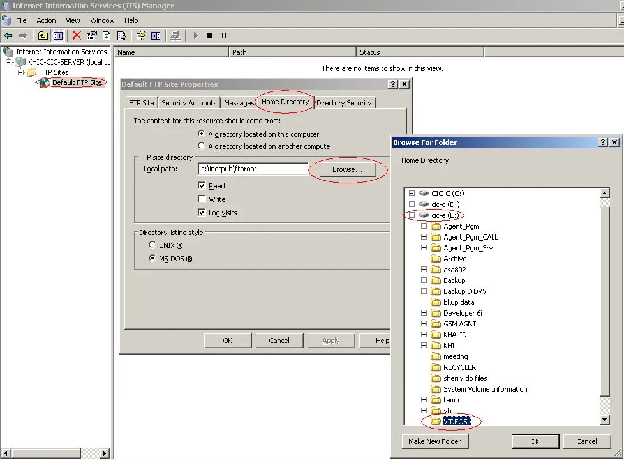Image resolution: width=624 pixels, height=460 pixels.
Task: Click Cancel in Browse For Folder dialog
Action: (586, 441)
